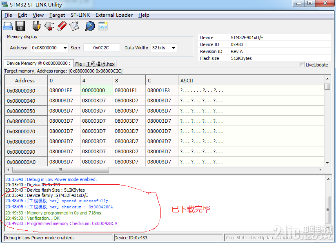The width and height of the screenshot is (336, 243).
Task: Select the address cell 0x080000A0
Action: click(x=26, y=162)
